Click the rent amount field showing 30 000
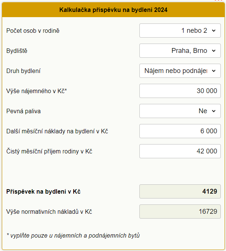Viewport: 226px width, 251px height. 180,91
